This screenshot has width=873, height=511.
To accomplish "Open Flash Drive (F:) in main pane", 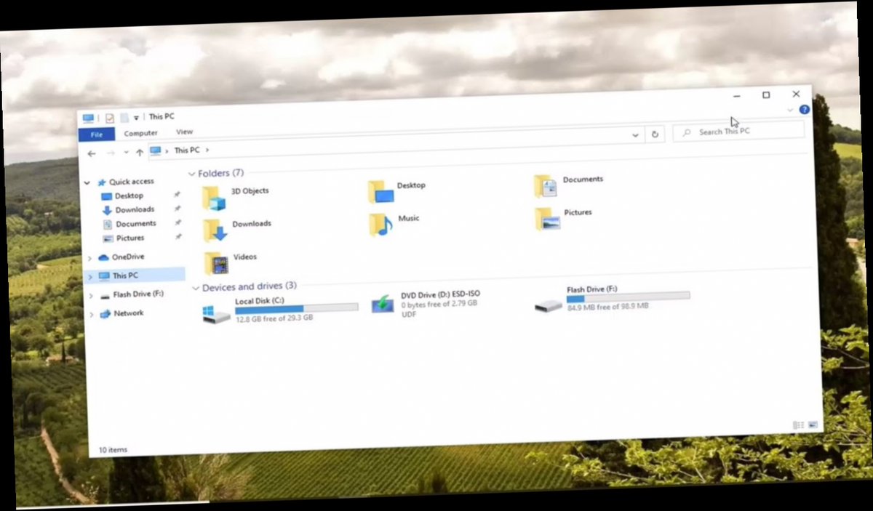I will pyautogui.click(x=591, y=289).
